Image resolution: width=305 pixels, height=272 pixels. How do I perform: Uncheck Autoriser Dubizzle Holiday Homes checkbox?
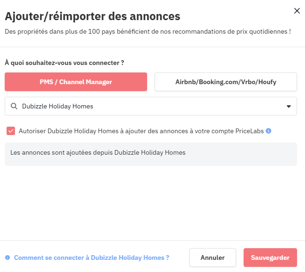[11, 131]
